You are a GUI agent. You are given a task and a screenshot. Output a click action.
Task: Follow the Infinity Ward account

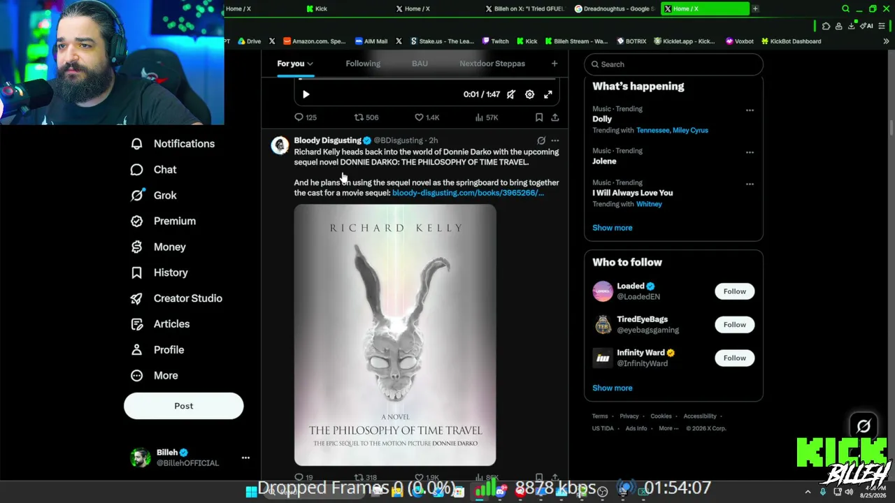734,358
